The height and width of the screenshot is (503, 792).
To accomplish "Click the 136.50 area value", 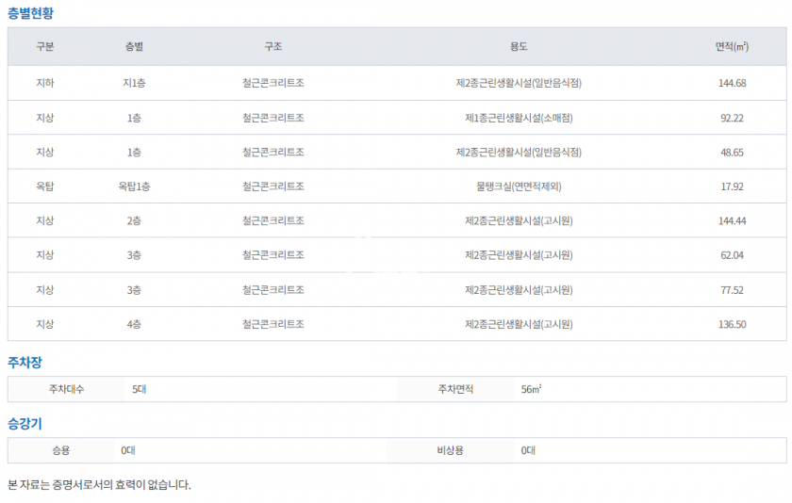I will pos(732,324).
